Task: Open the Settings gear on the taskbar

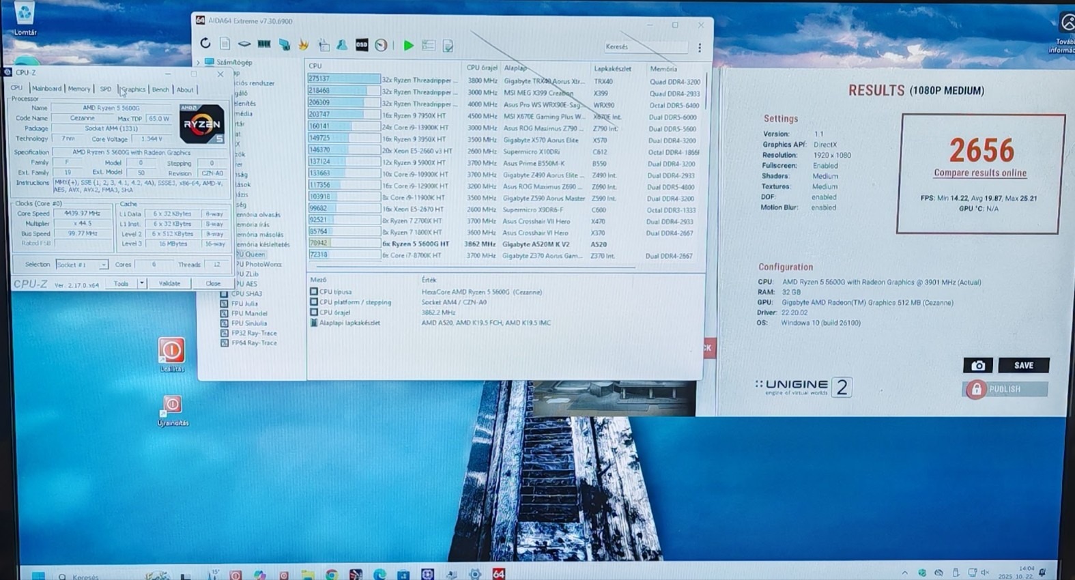Action: click(475, 575)
